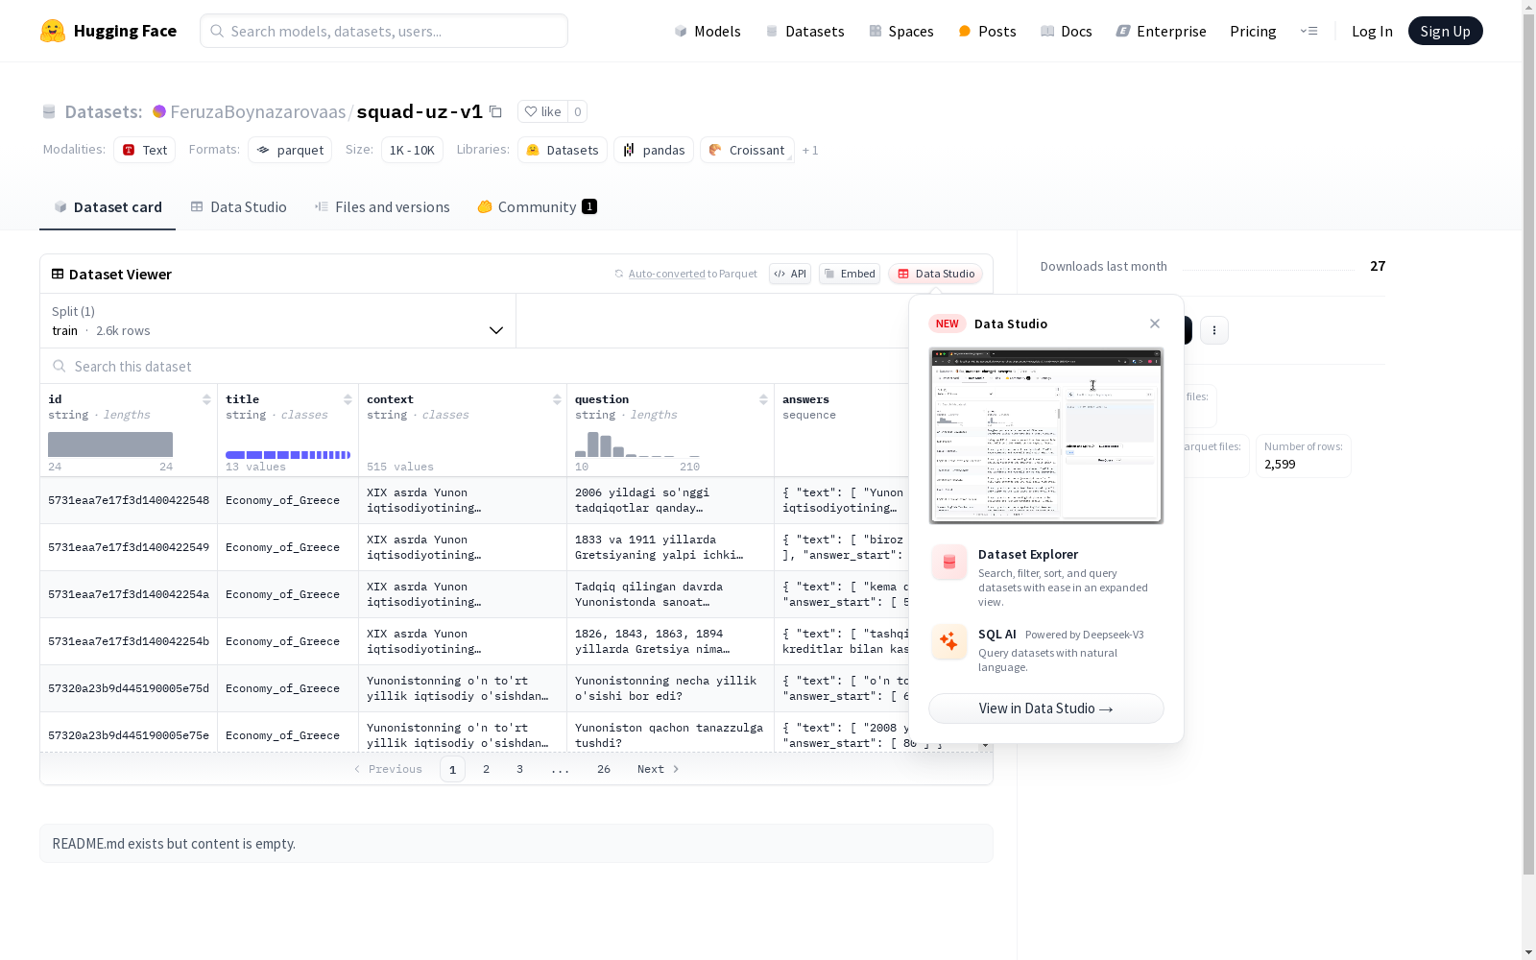The height and width of the screenshot is (960, 1536).
Task: Expand the Split train dropdown
Action: pyautogui.click(x=278, y=321)
